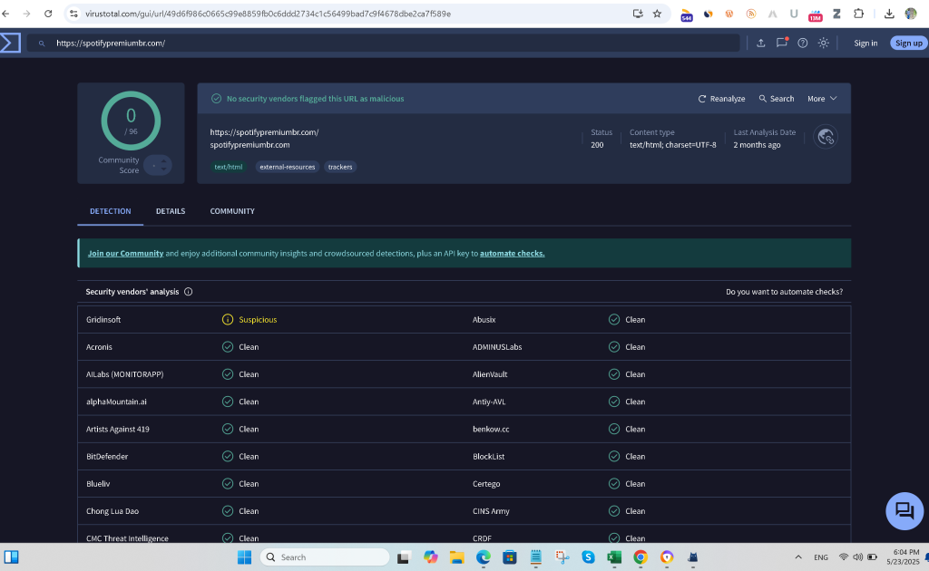Click the orange RSS feed extension icon
929x571 pixels.
pos(750,14)
